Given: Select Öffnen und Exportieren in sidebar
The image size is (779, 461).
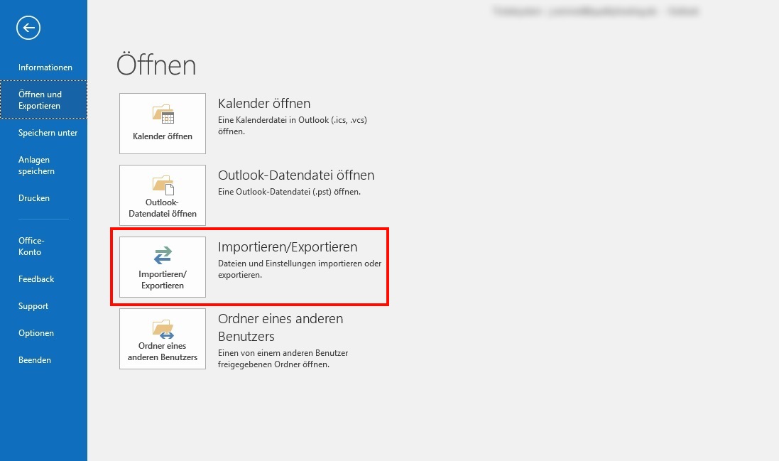Looking at the screenshot, I should [x=40, y=100].
